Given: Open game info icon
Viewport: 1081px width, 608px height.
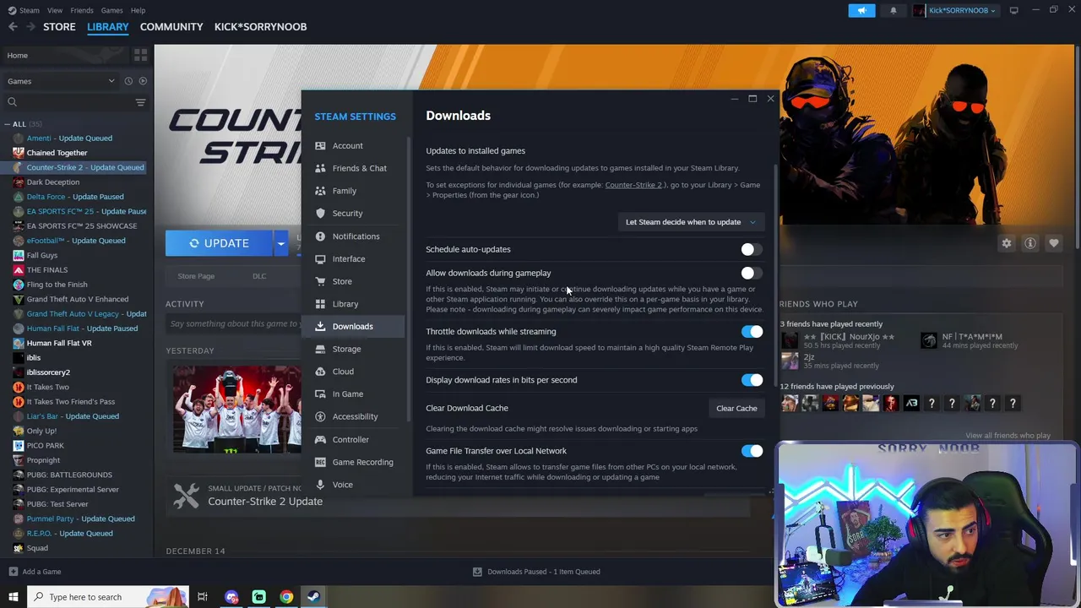Looking at the screenshot, I should (1030, 243).
